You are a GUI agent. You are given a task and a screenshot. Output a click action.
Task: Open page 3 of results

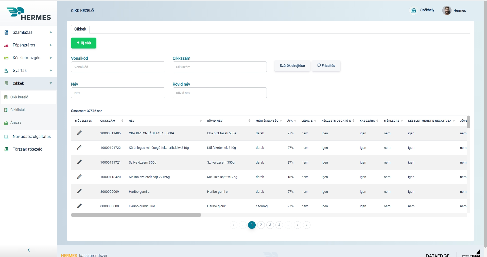[270, 225]
